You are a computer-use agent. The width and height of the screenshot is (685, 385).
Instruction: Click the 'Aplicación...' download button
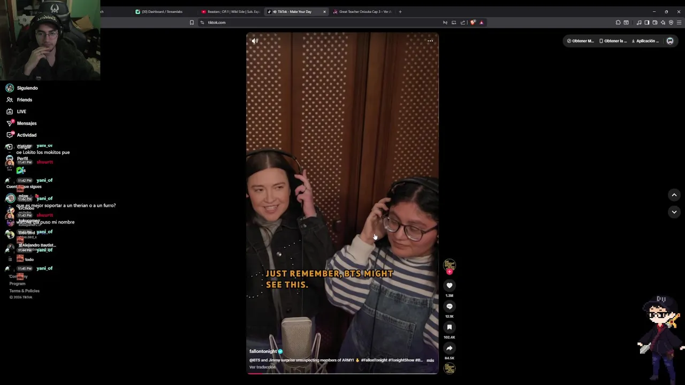(645, 41)
